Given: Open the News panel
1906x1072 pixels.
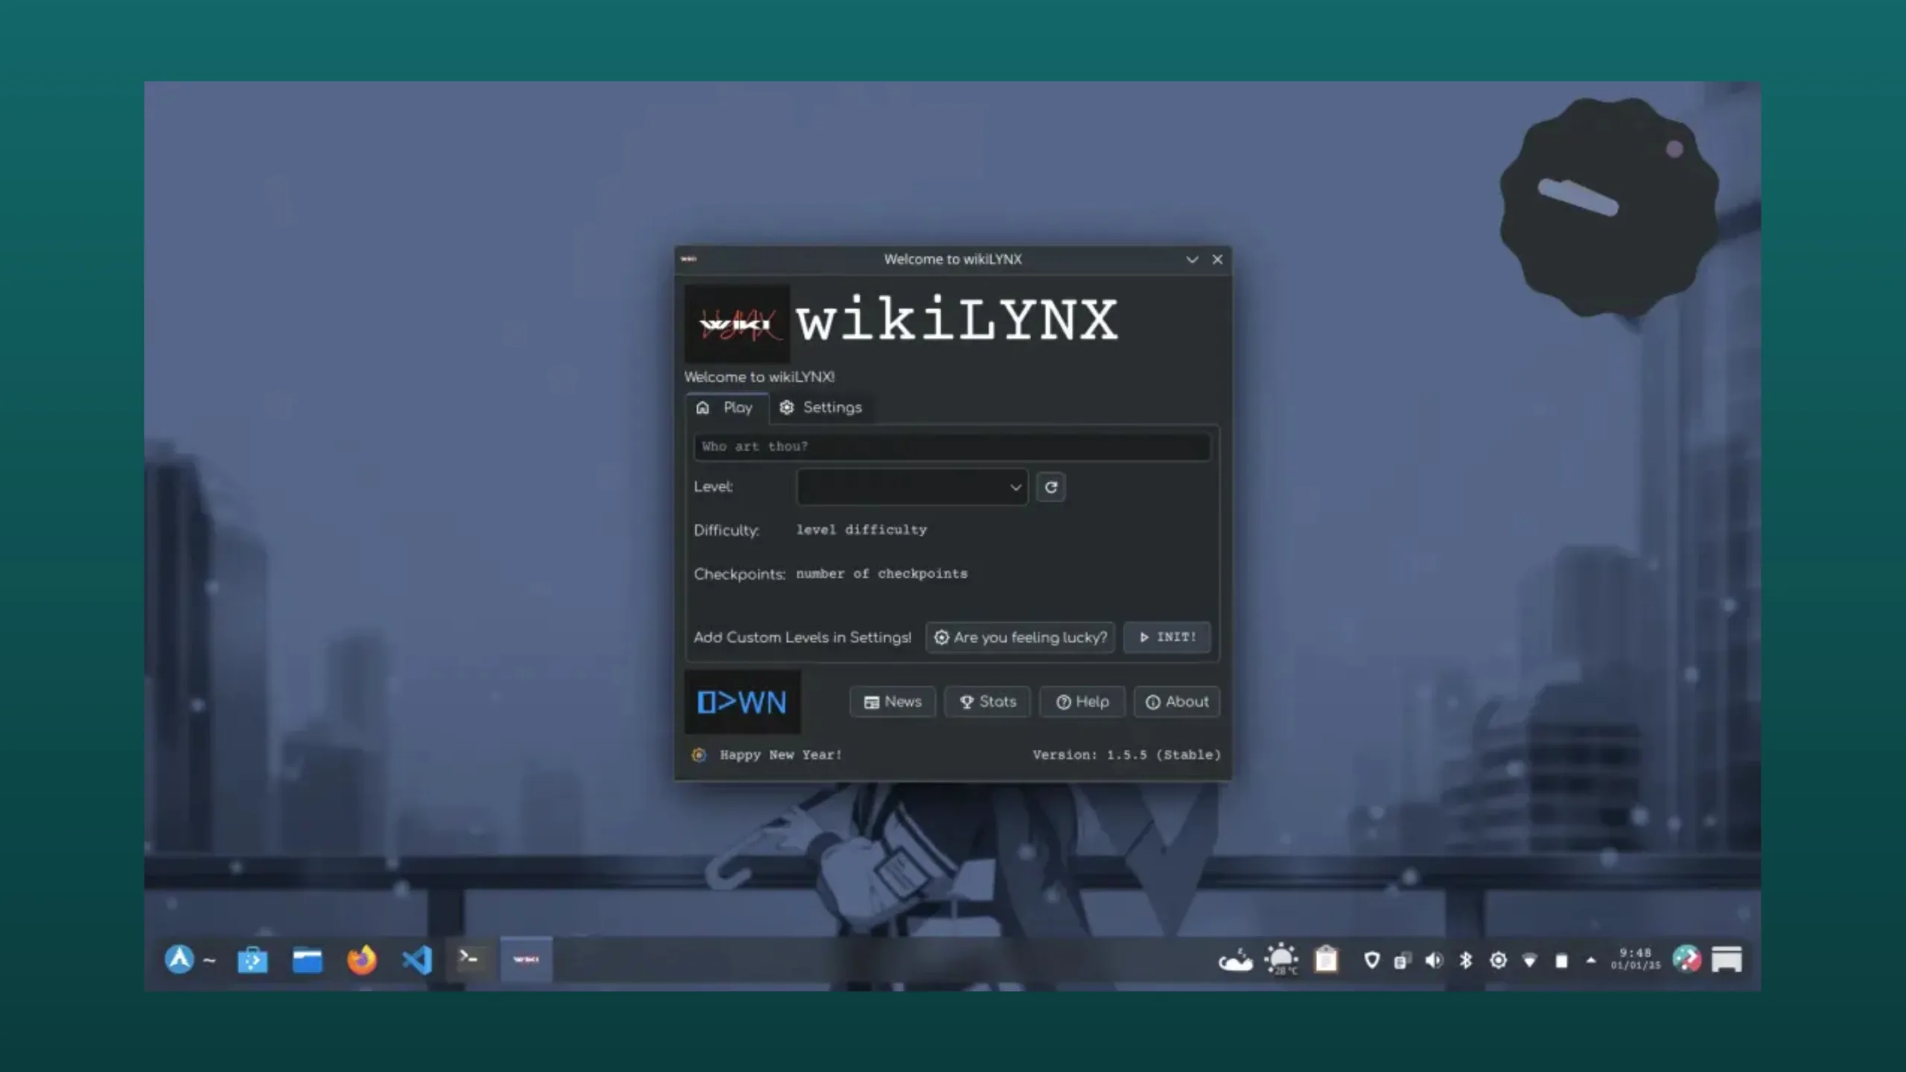Looking at the screenshot, I should point(893,702).
